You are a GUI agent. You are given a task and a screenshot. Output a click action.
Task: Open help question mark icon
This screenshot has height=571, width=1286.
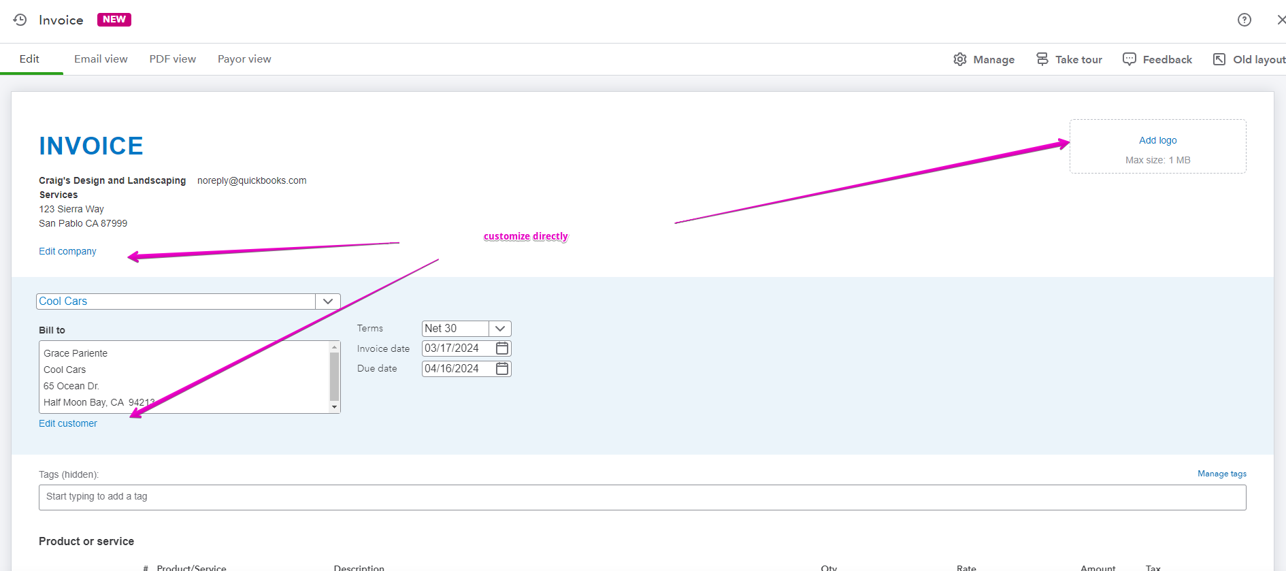[1244, 20]
